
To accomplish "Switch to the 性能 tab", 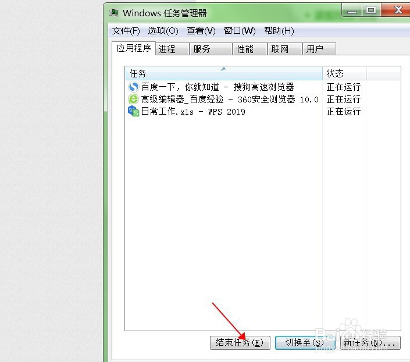I will [250, 49].
